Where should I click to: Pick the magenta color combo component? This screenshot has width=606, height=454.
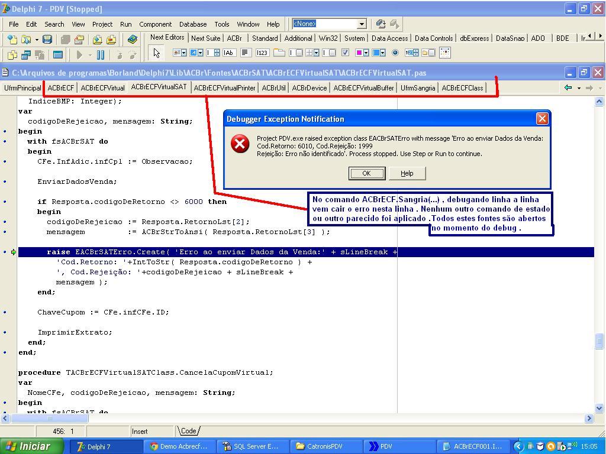click(x=362, y=53)
